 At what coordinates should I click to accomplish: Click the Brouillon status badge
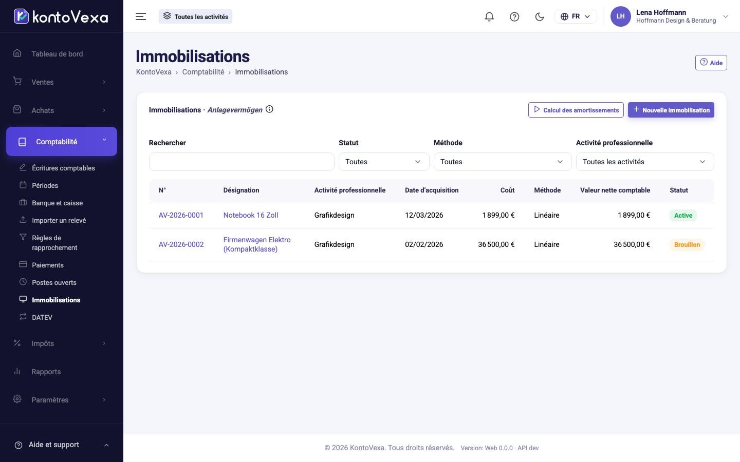(x=687, y=245)
